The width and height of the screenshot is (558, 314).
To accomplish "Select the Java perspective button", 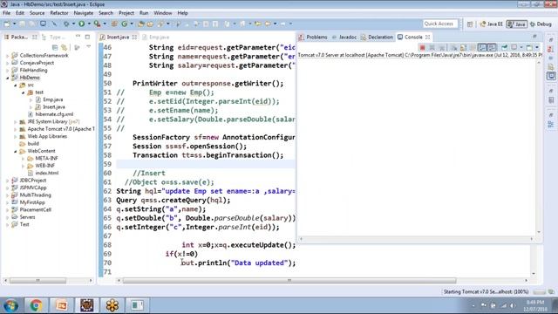I will 517,24.
